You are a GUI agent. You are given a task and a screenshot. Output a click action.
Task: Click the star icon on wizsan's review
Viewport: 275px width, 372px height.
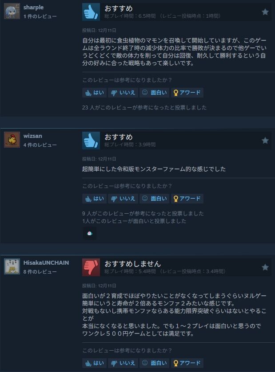265,141
